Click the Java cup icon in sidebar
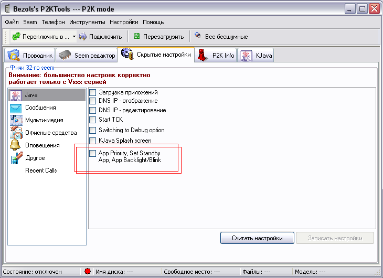 pyautogui.click(x=16, y=95)
